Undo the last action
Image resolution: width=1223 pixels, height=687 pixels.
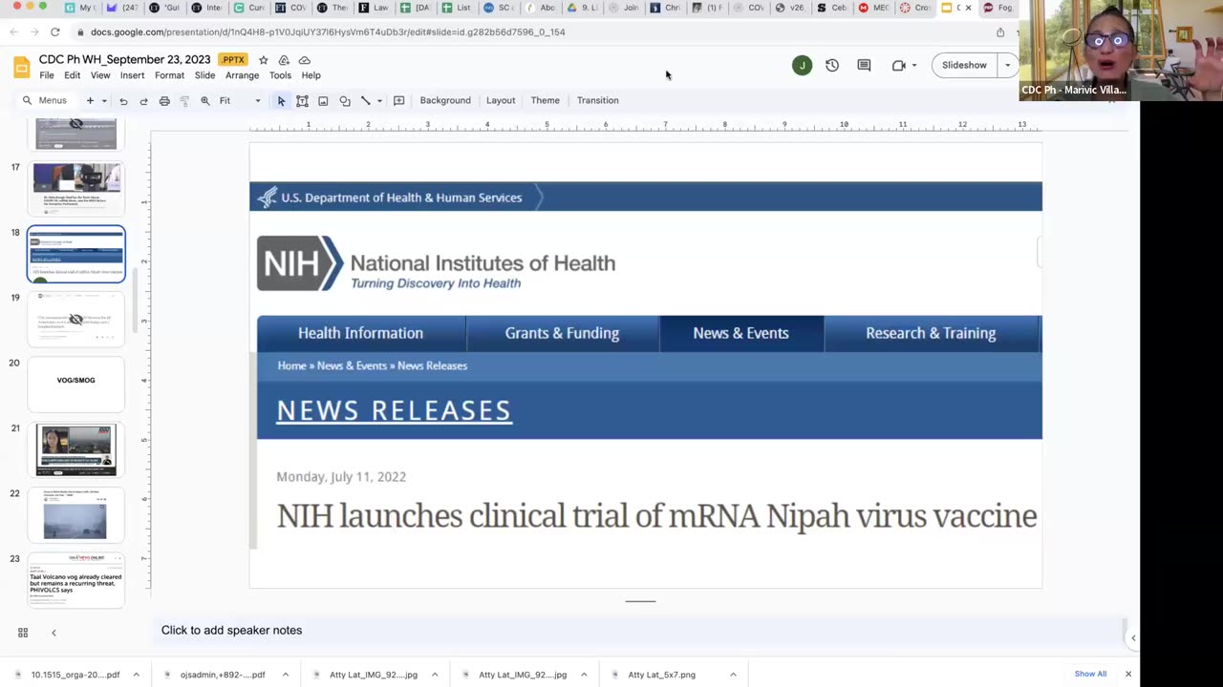[x=123, y=100]
